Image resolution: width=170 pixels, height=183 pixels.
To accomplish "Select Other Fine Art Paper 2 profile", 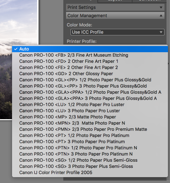I will click(x=90, y=67).
